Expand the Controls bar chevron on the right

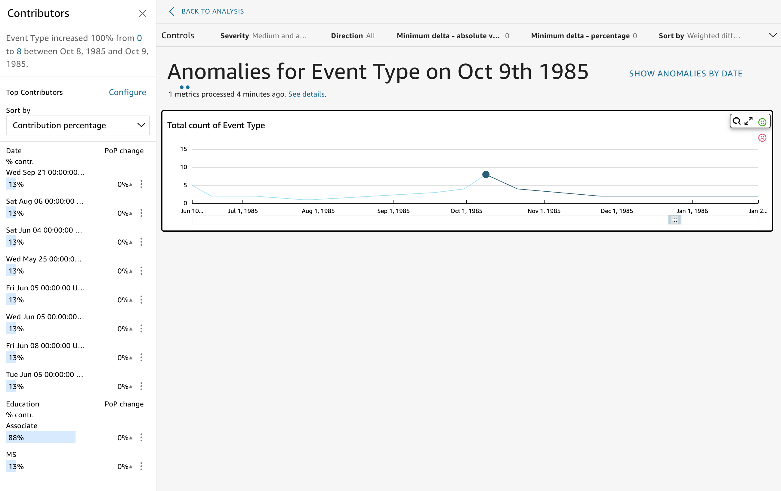point(773,35)
